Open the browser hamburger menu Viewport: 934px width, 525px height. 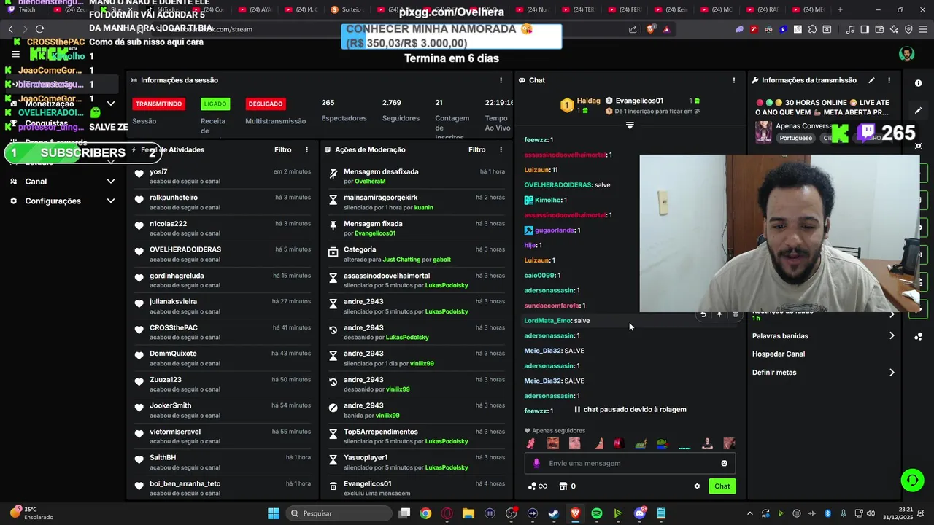coord(923,29)
